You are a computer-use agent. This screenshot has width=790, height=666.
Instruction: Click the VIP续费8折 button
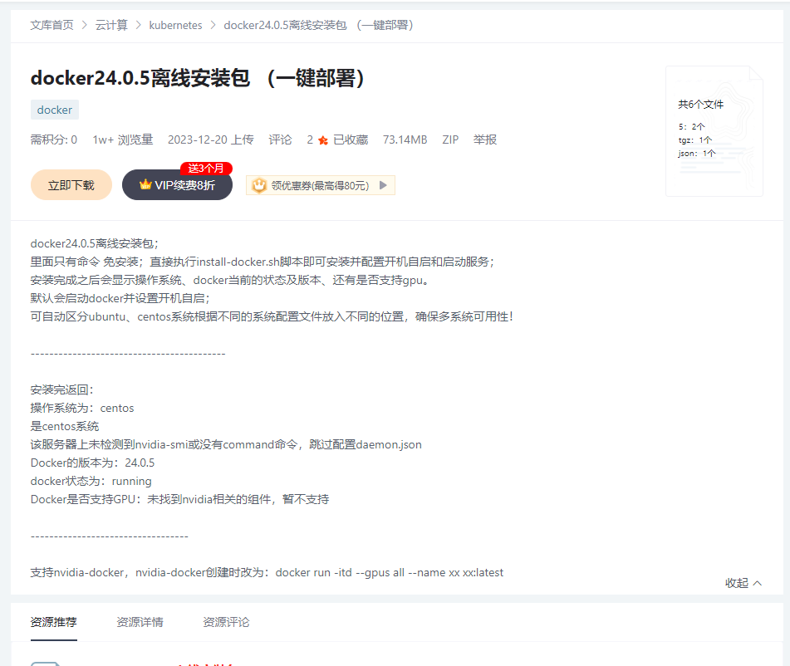[x=177, y=185]
